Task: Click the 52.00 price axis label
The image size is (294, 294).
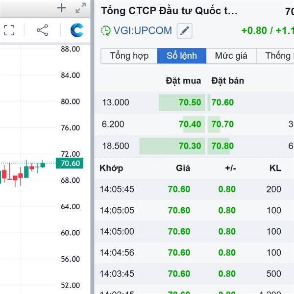Action: [70, 286]
